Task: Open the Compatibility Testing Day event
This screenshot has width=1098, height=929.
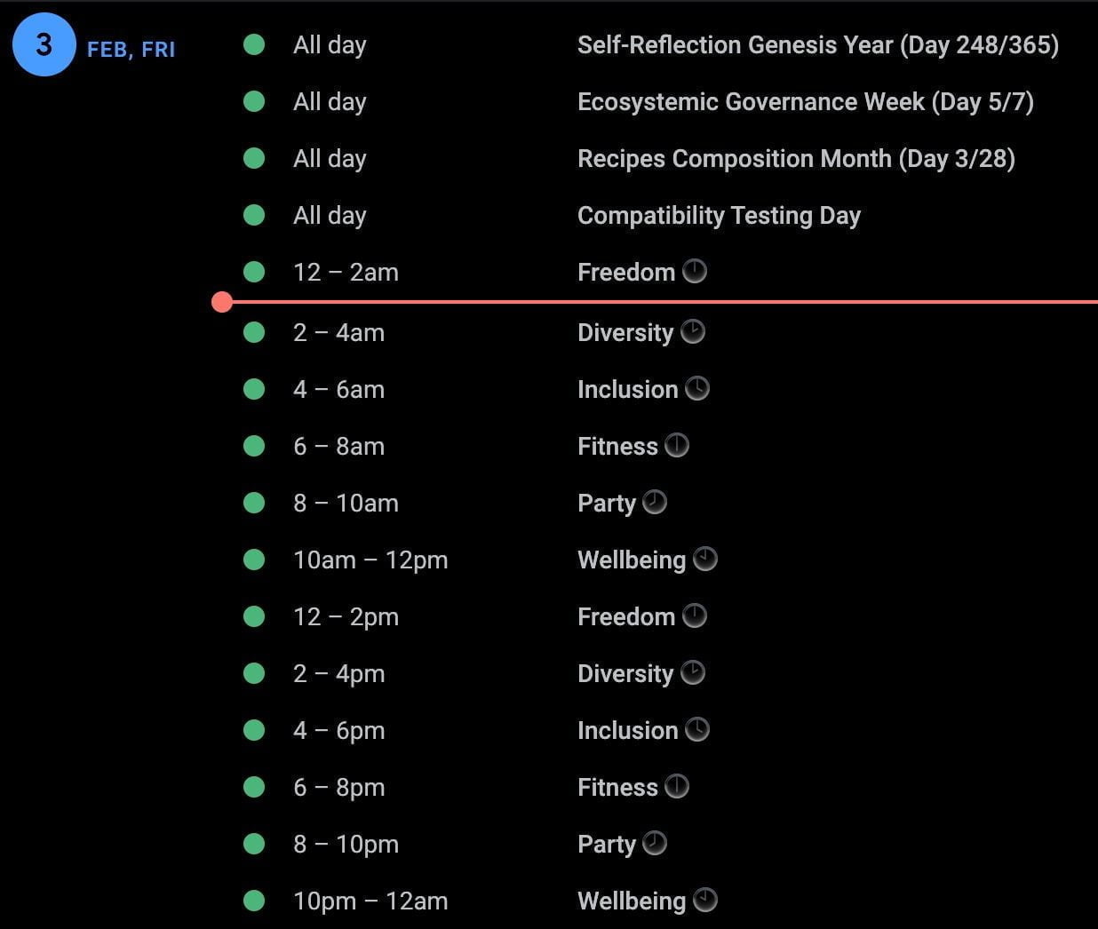Action: click(x=719, y=216)
